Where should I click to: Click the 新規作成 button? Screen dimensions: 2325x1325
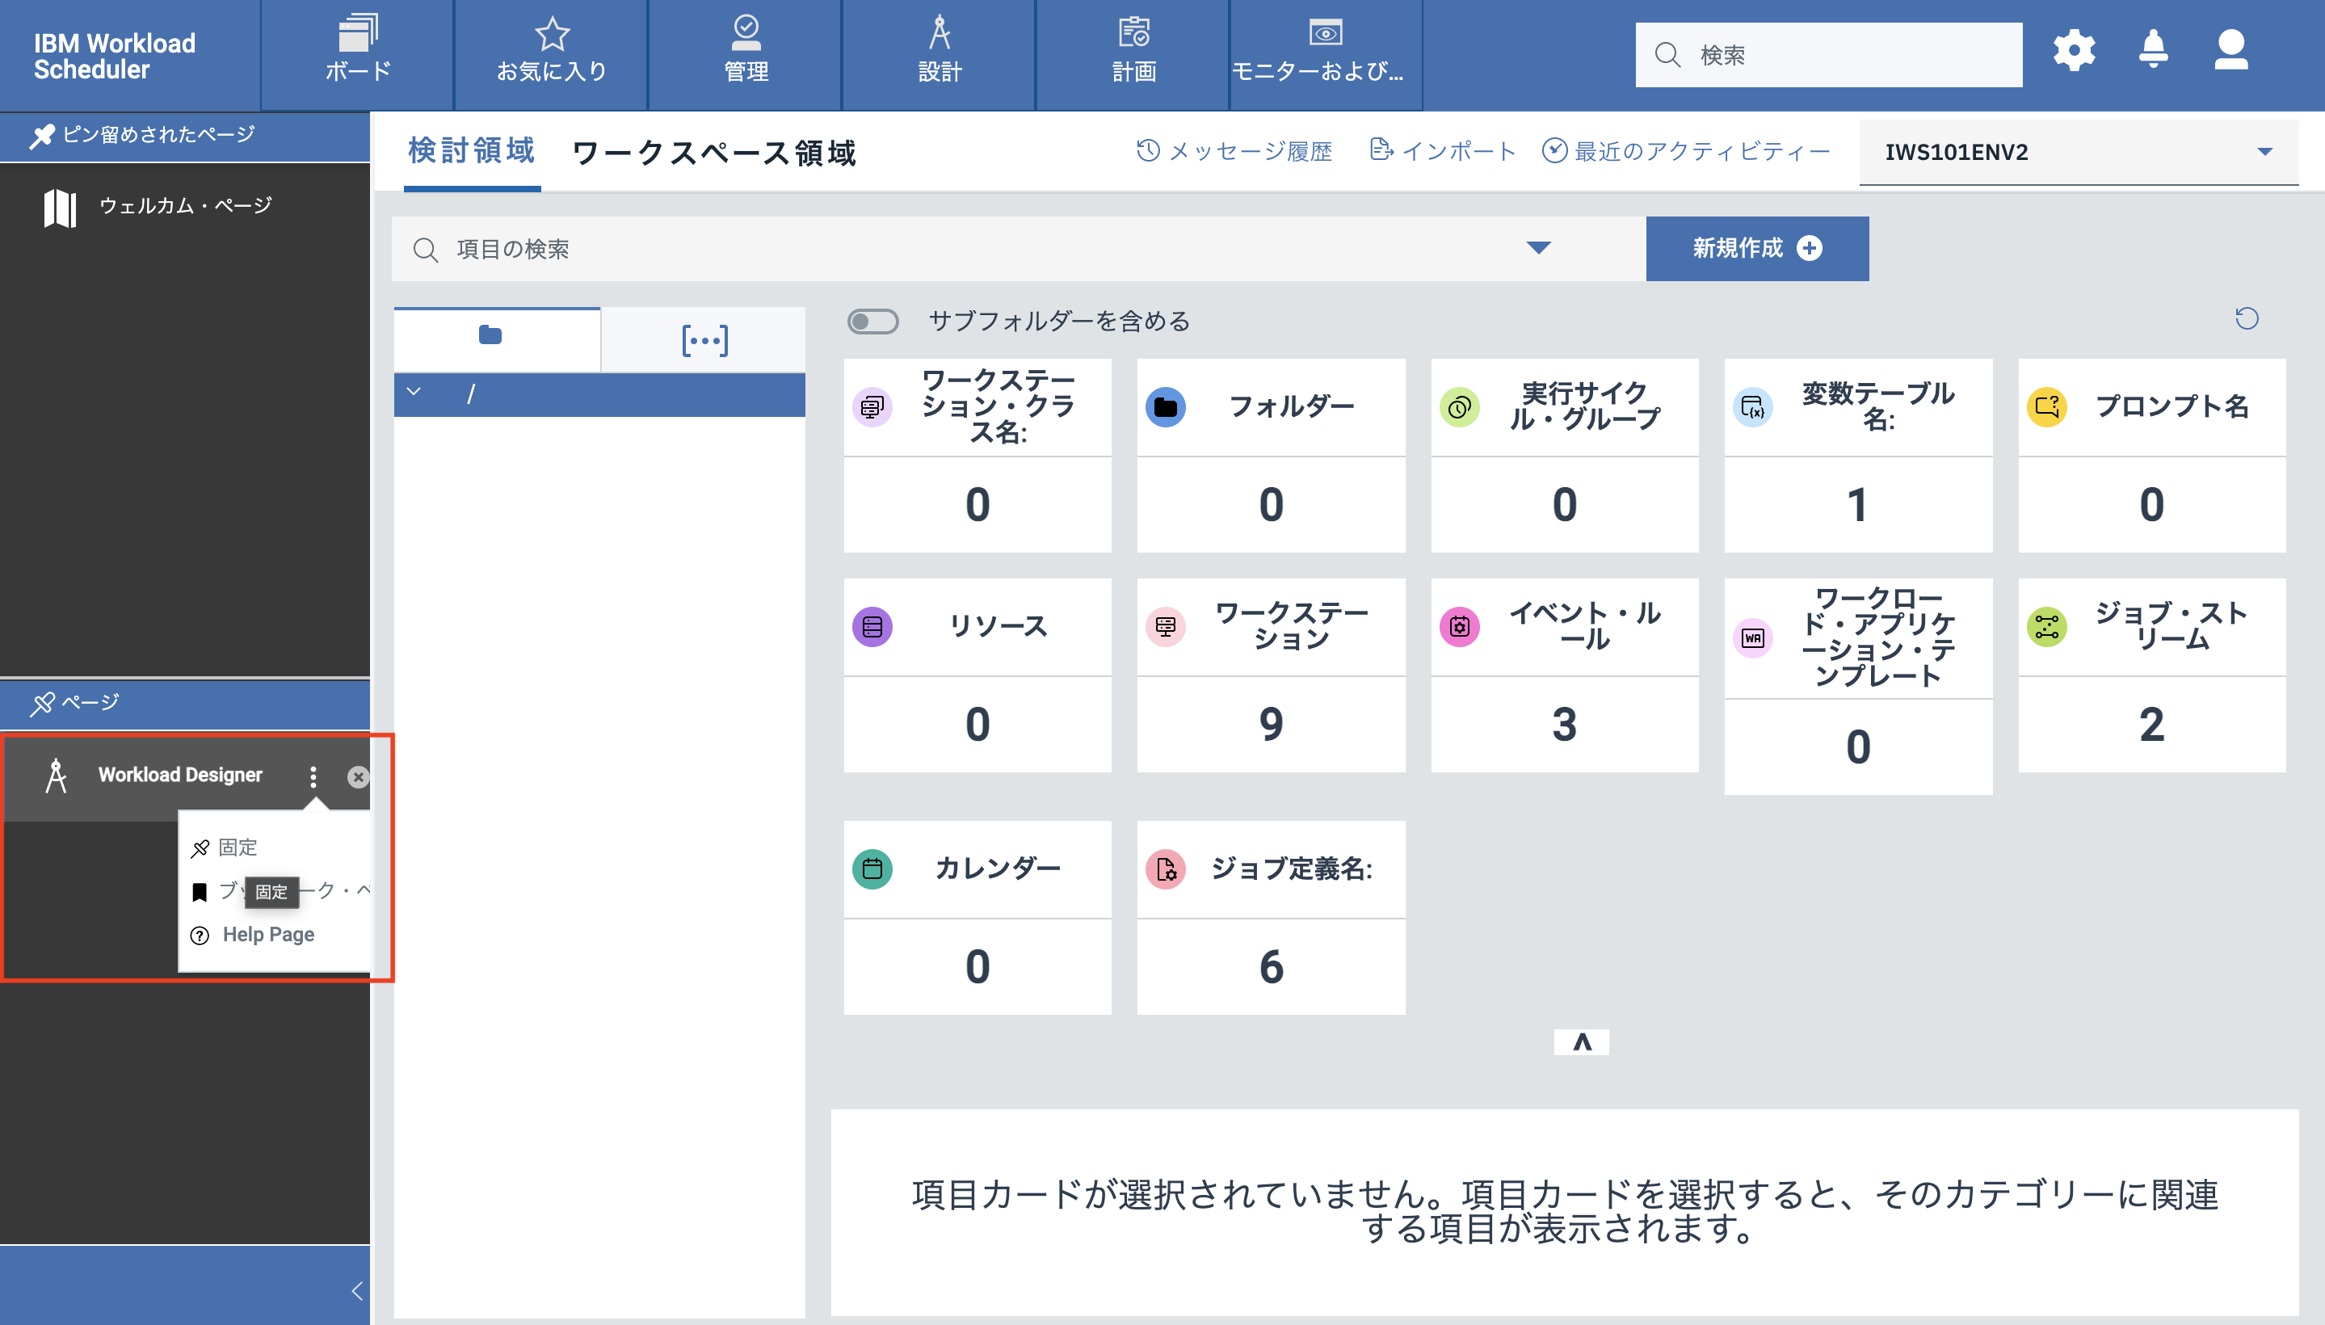pos(1757,249)
